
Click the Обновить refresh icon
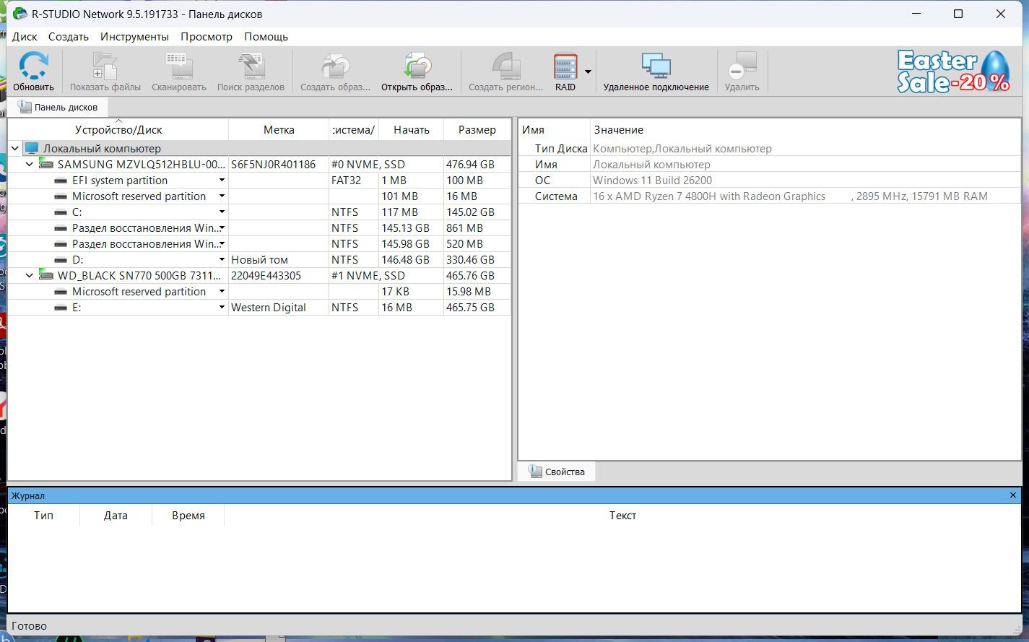33,66
